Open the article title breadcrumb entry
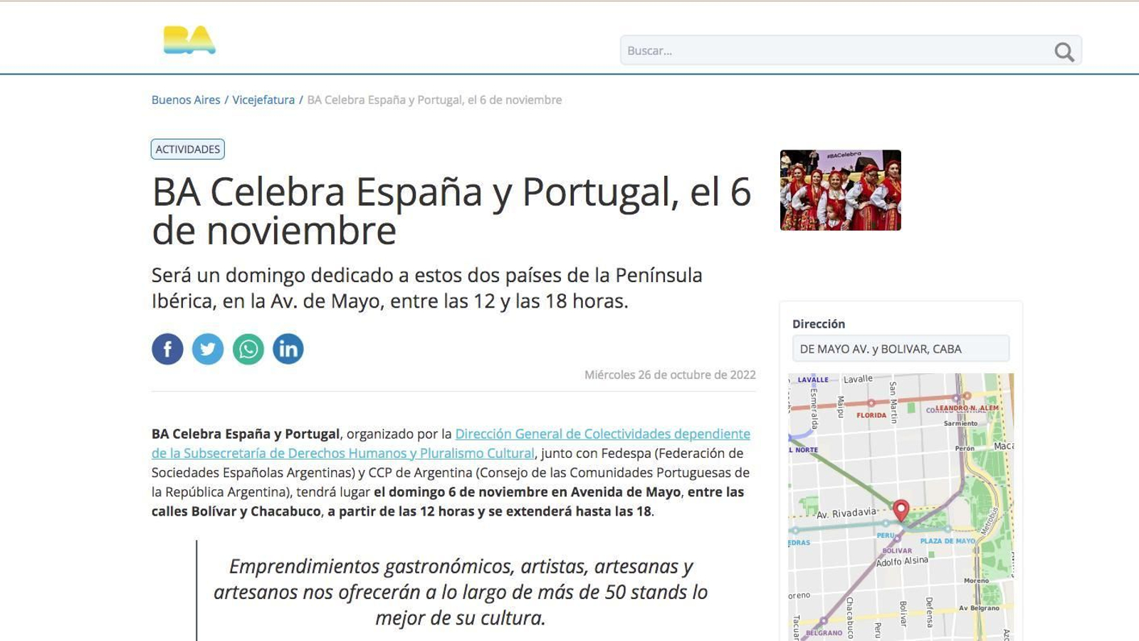This screenshot has width=1139, height=641. pyautogui.click(x=433, y=100)
